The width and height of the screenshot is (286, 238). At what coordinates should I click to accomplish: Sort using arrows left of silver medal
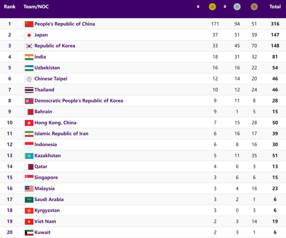click(x=225, y=7)
